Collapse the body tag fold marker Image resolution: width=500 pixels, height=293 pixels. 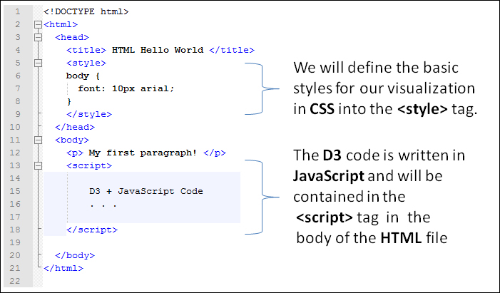click(38, 140)
